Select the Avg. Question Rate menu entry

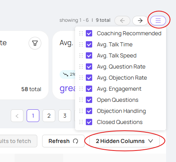[121, 67]
